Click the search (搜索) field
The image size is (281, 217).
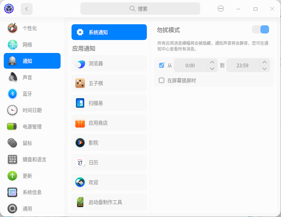pos(140,9)
